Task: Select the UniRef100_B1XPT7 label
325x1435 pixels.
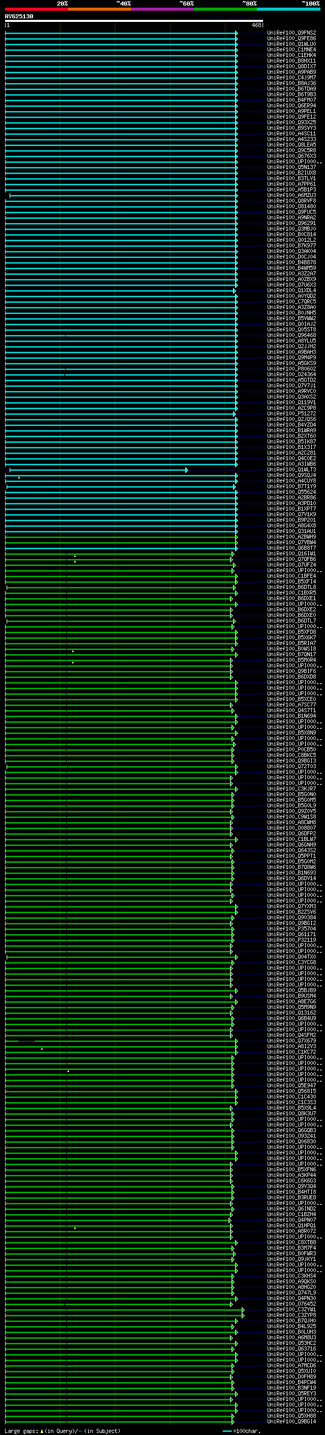Action: tap(291, 509)
